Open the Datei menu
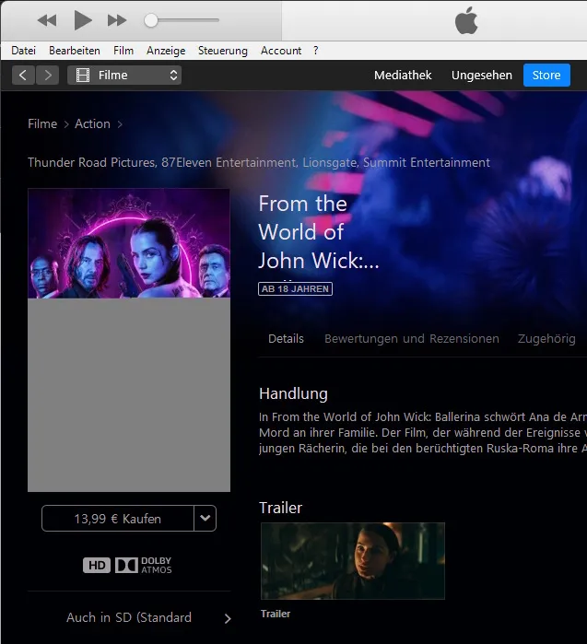This screenshot has height=644, width=587. click(x=23, y=51)
